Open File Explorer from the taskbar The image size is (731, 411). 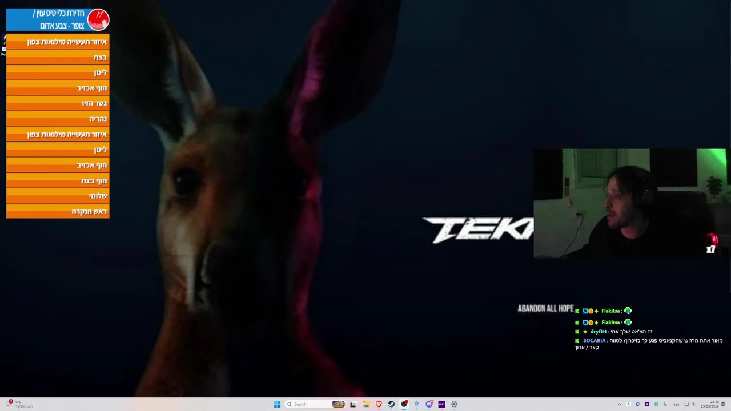(366, 404)
